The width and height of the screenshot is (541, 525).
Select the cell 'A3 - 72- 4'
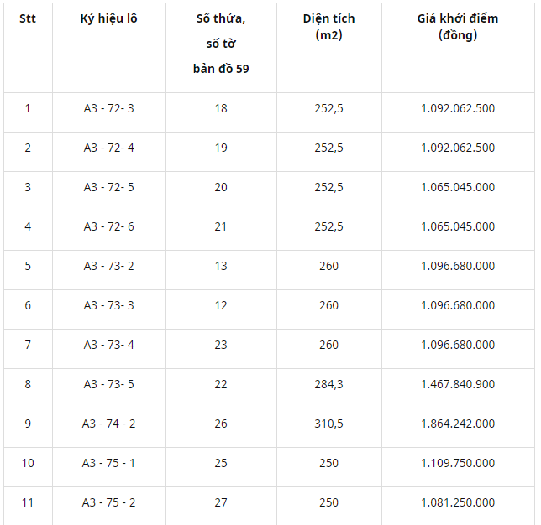(x=108, y=148)
